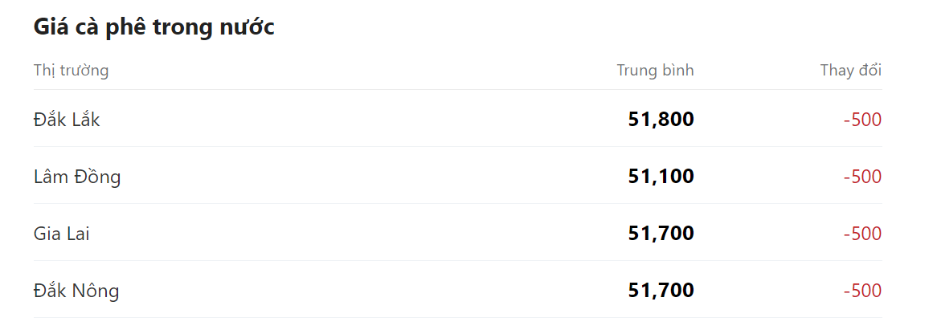Viewport: 937px width, 326px height.
Task: Sort by the 'Thay đổi' column header
Action: click(850, 70)
